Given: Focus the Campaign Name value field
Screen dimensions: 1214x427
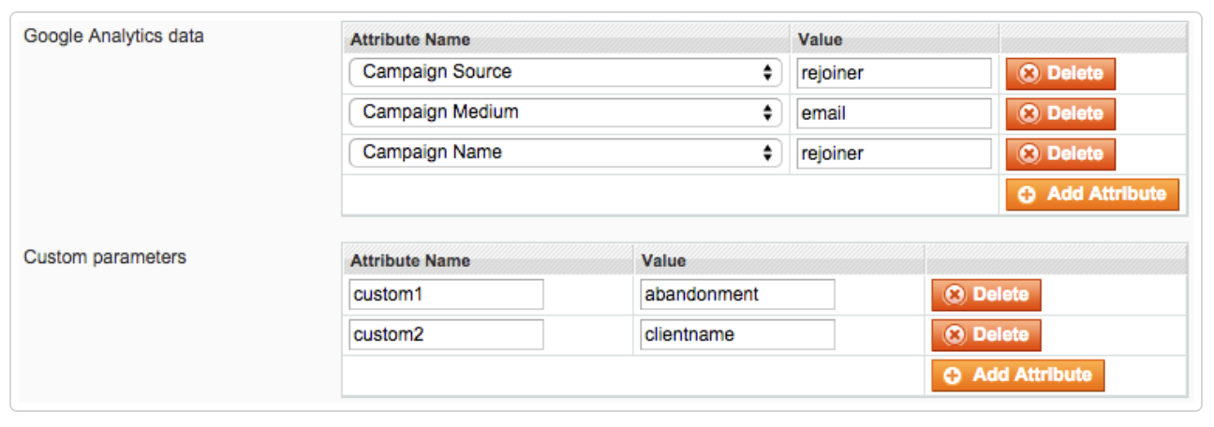Looking at the screenshot, I should pyautogui.click(x=894, y=154).
